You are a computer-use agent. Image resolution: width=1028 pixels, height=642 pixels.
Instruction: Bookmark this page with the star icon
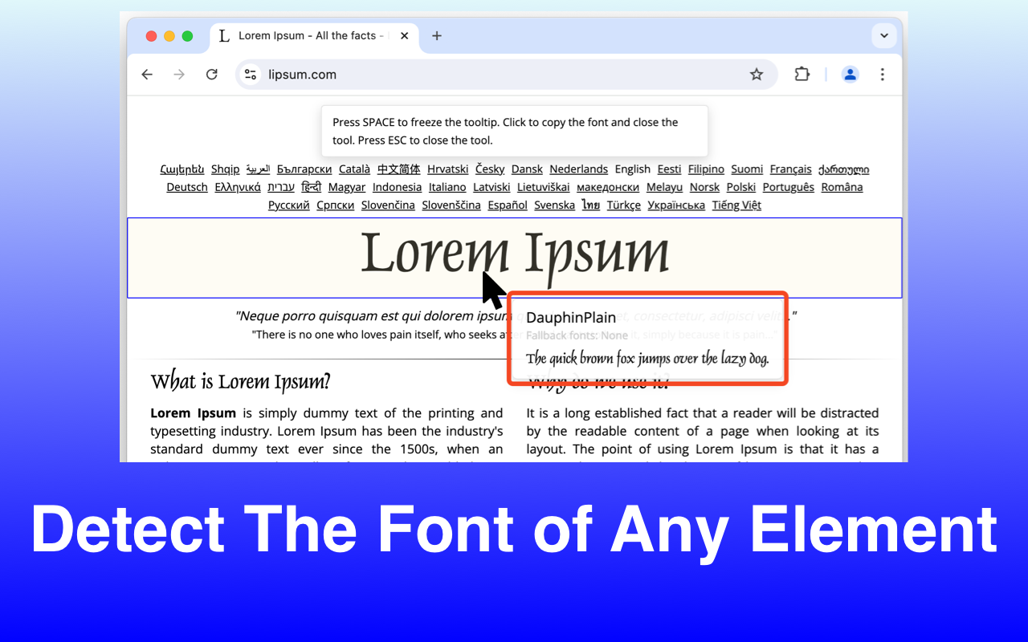click(757, 75)
